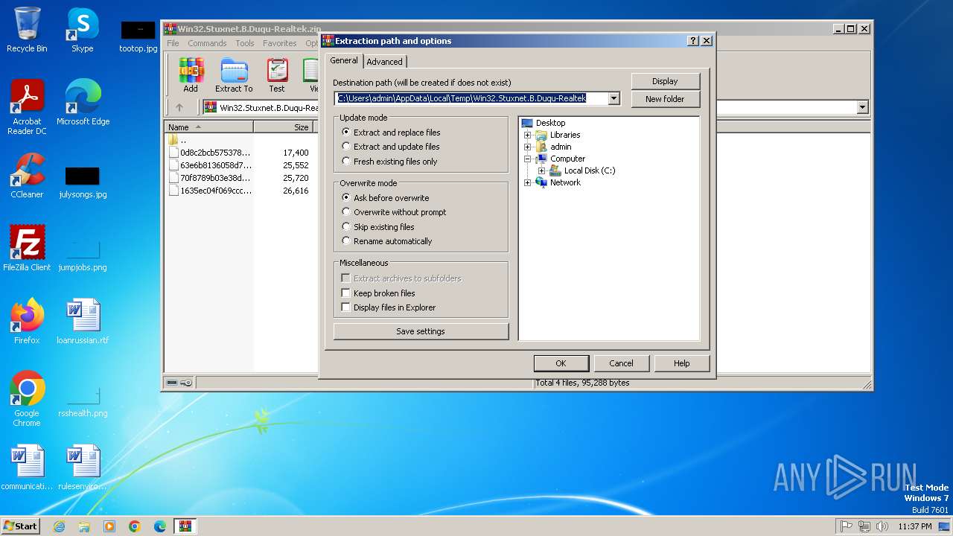This screenshot has width=953, height=536.
Task: Click the Start button
Action: [x=21, y=526]
